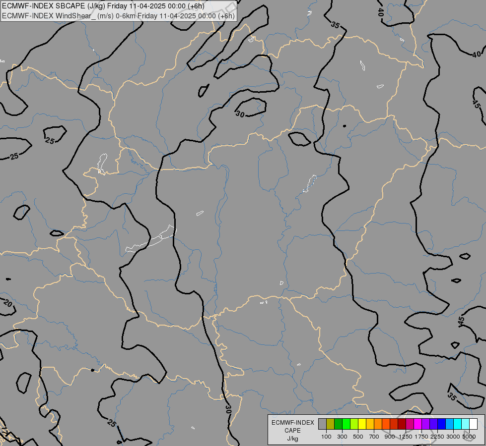
Task: Choose the magenta swatch left of the 1750 tick
Action: coord(417,424)
